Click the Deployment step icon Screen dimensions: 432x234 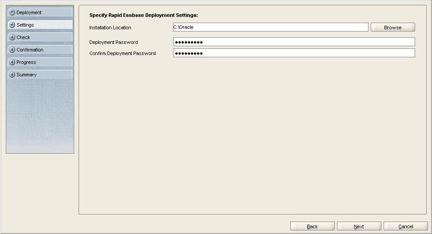(x=12, y=12)
